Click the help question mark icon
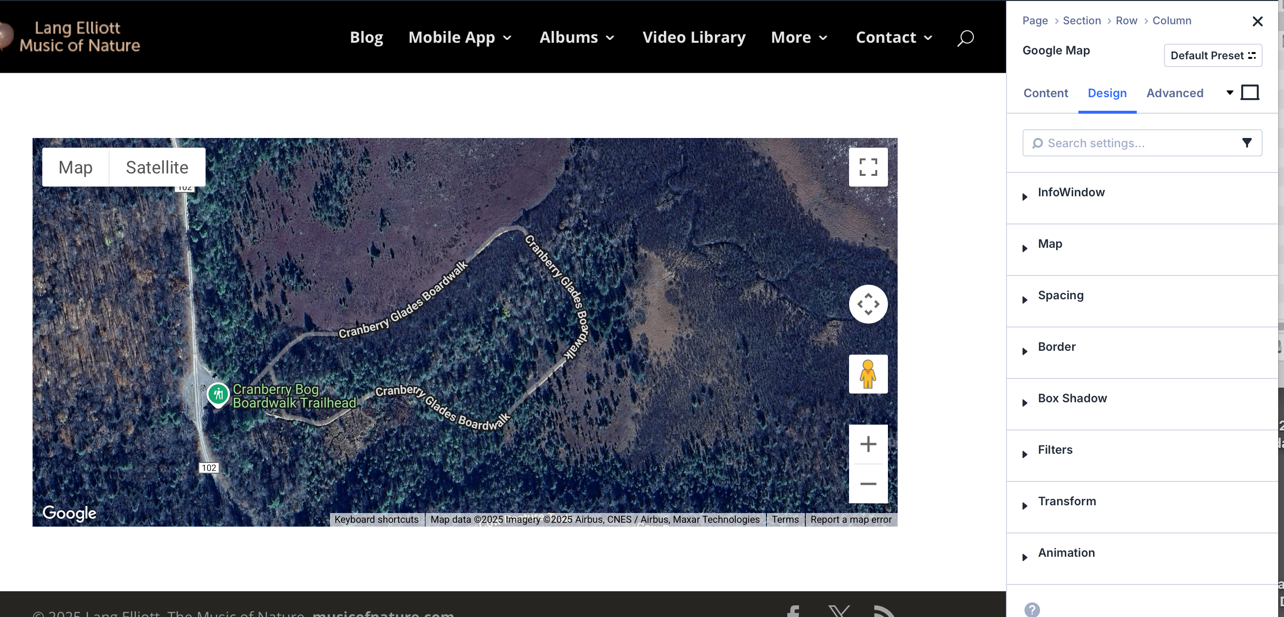 pos(1032,609)
